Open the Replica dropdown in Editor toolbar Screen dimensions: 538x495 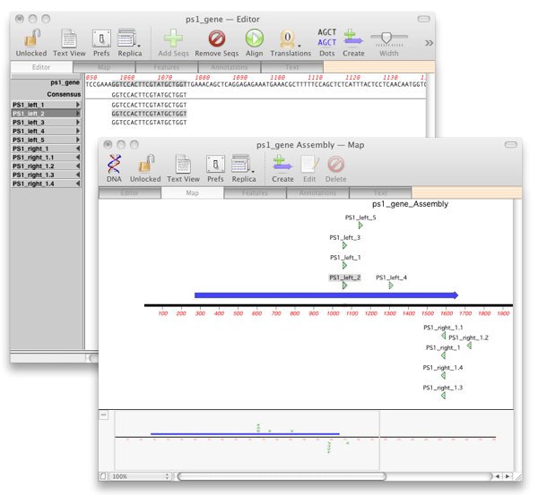tap(130, 38)
